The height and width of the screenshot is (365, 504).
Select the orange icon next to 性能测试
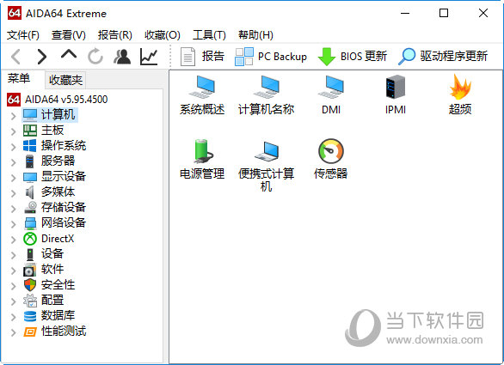click(x=30, y=332)
